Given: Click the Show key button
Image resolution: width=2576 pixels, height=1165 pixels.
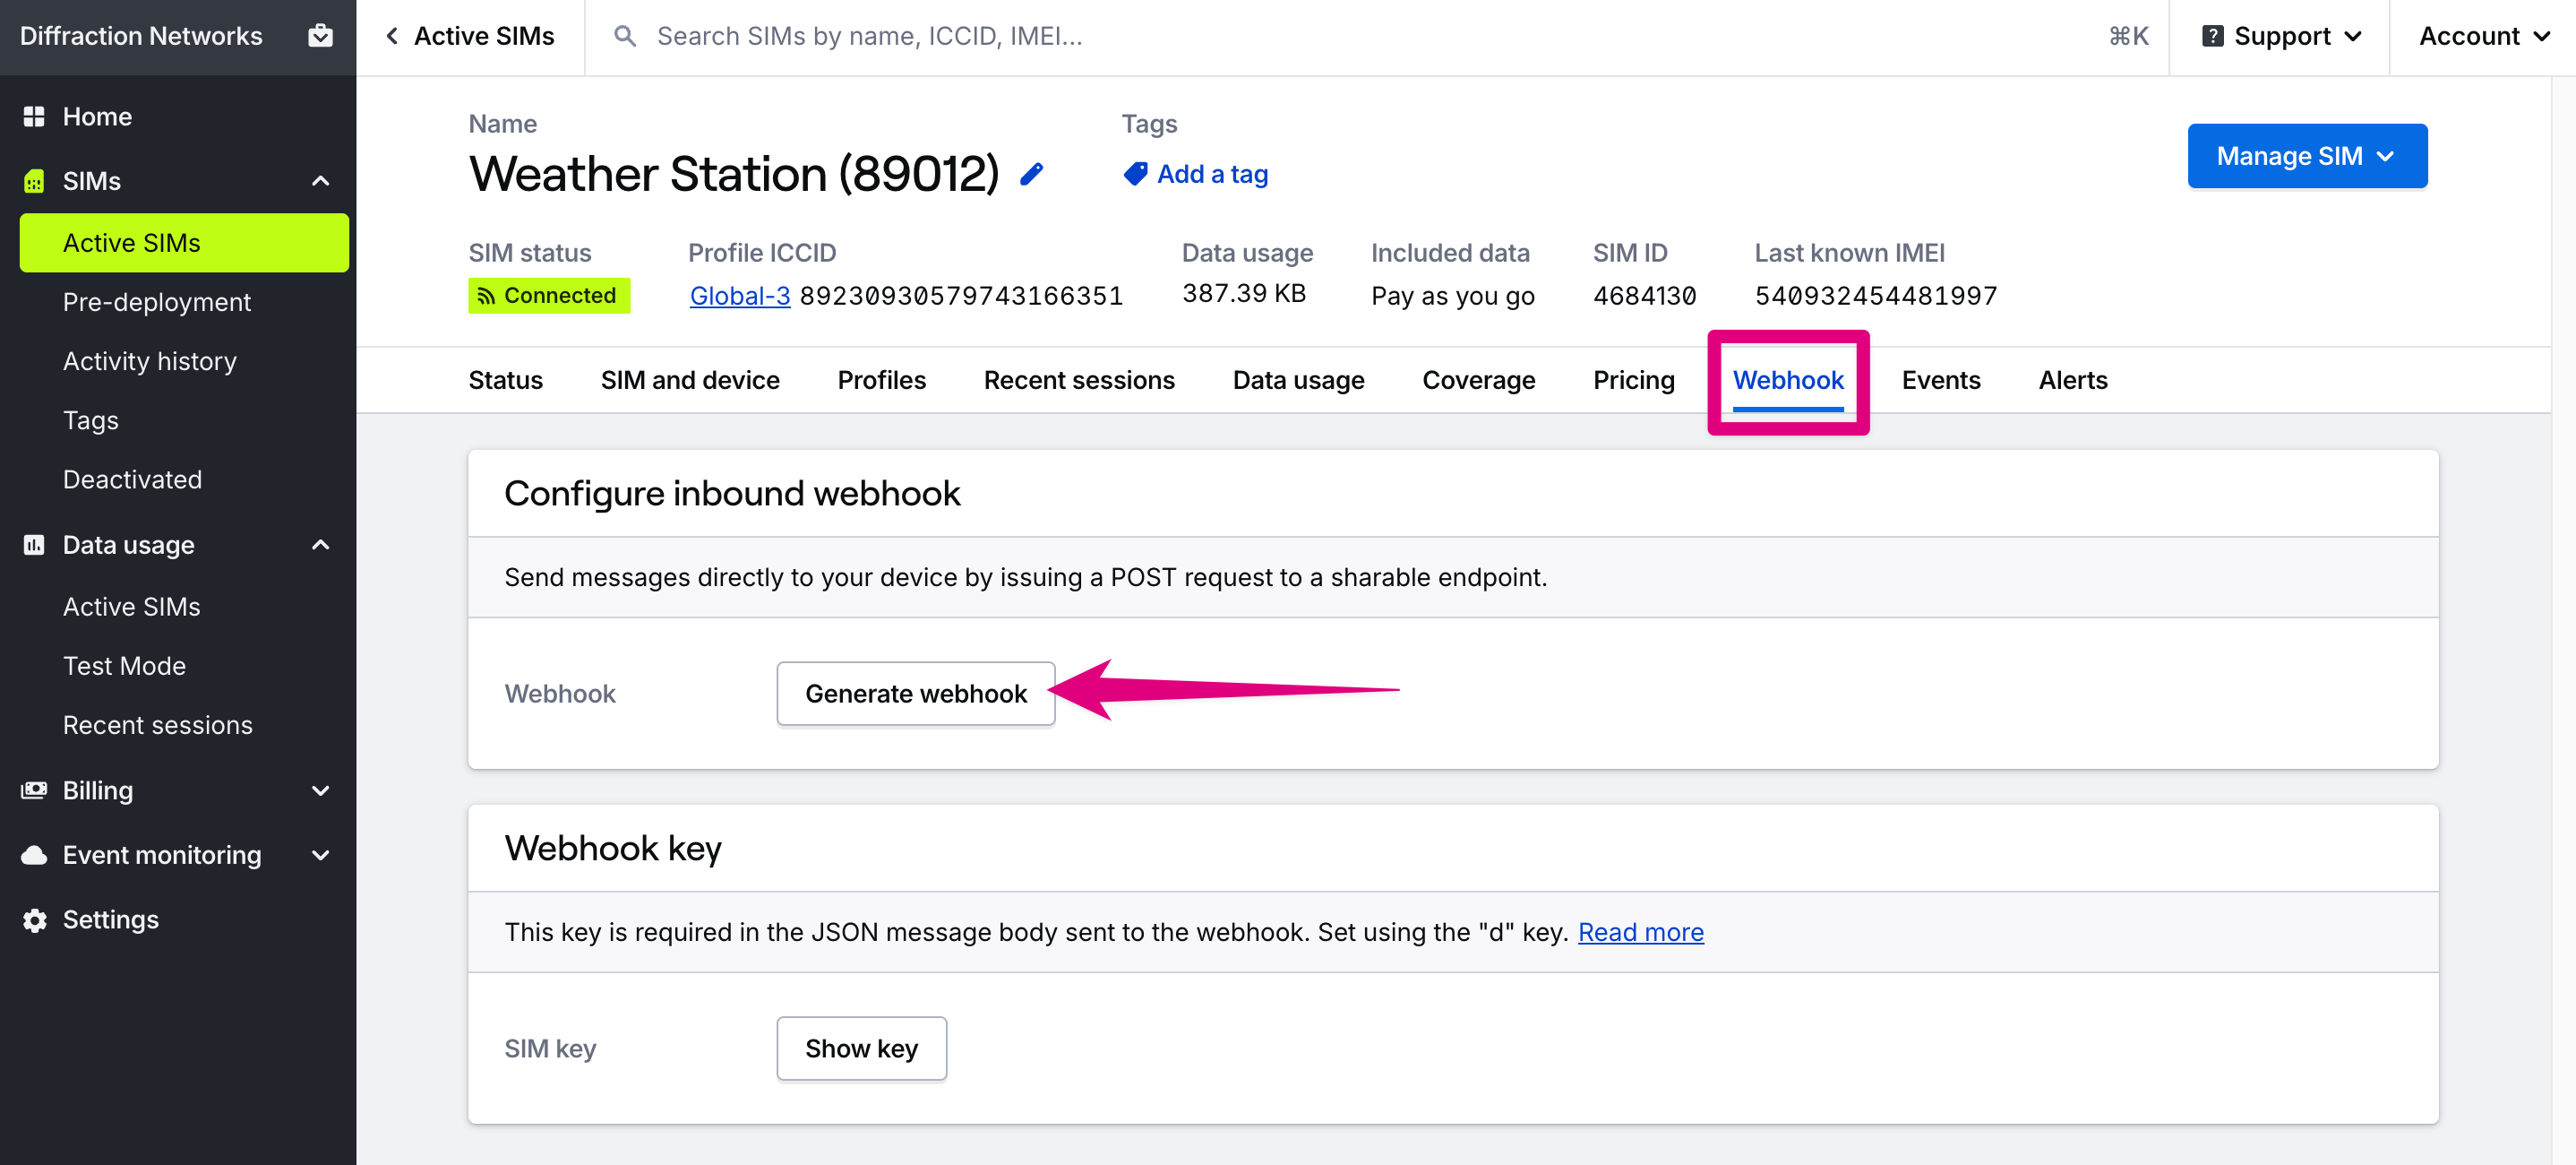Looking at the screenshot, I should pyautogui.click(x=861, y=1048).
